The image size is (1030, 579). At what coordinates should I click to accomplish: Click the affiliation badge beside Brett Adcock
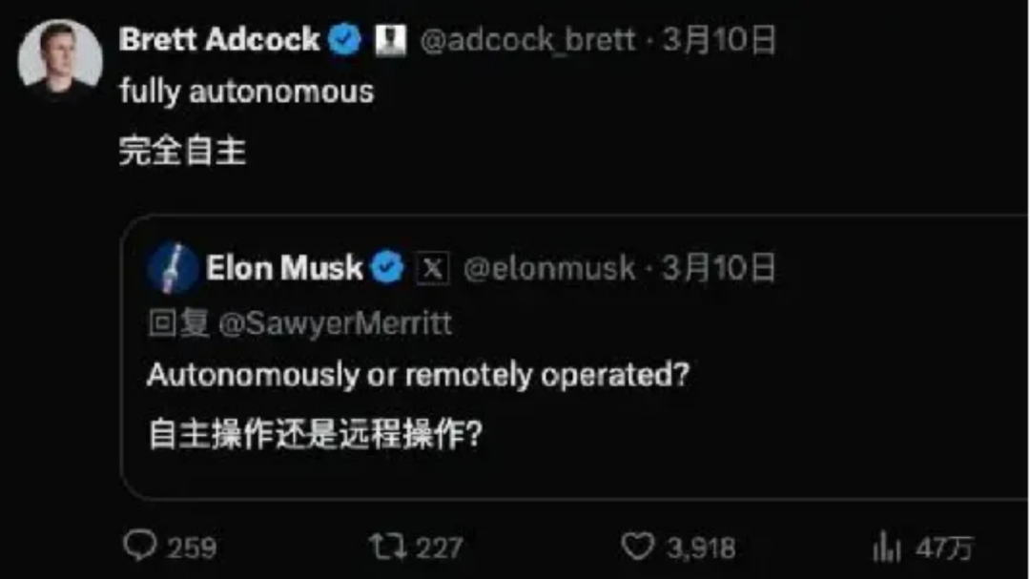[391, 40]
